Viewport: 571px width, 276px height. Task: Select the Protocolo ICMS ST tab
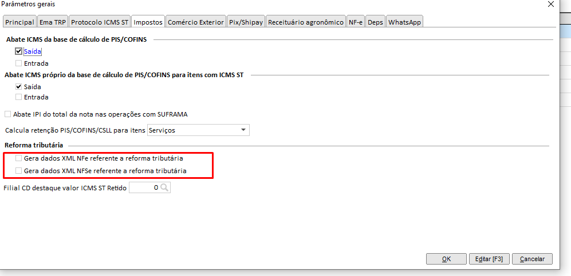click(100, 22)
